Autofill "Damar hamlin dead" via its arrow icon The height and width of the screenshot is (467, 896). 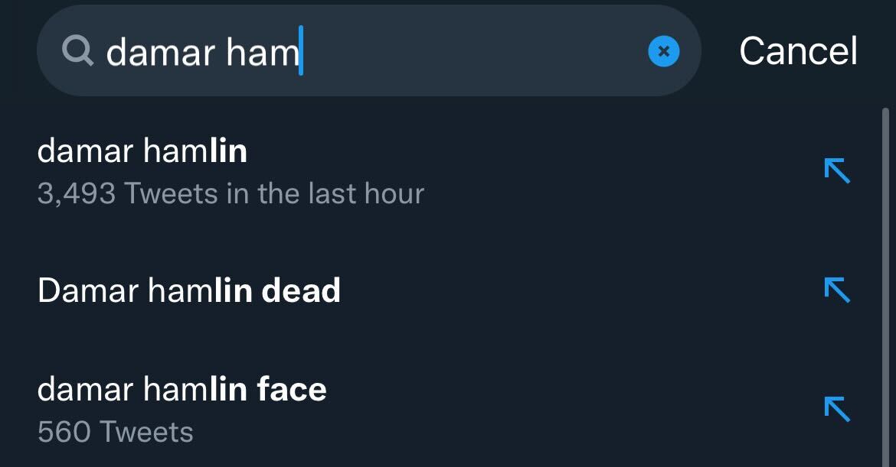837,290
